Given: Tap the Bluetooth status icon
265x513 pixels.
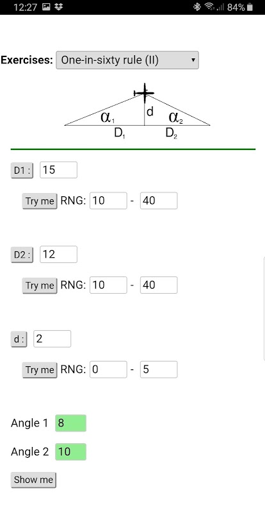Looking at the screenshot, I should coord(197,7).
